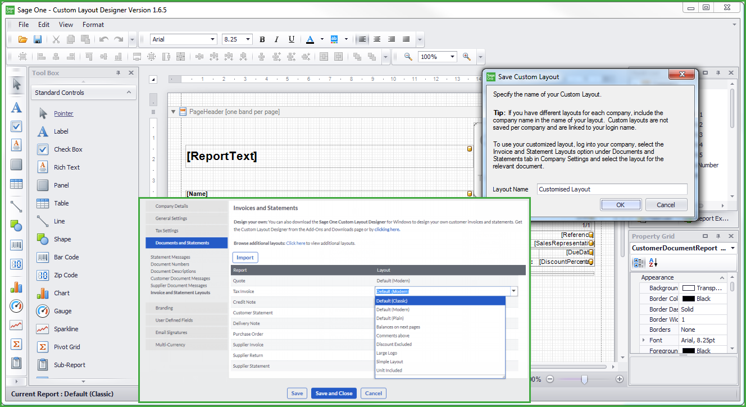
Task: Choose the Pointer tool in Tool Box
Action: [x=63, y=113]
